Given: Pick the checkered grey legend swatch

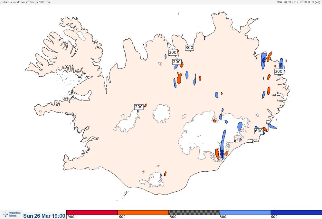Looking at the screenshot, I should tap(194, 213).
